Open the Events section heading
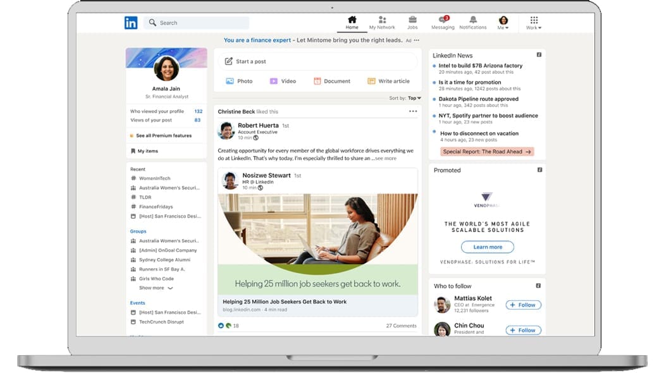Screen dimensions: 664x373 (138, 303)
